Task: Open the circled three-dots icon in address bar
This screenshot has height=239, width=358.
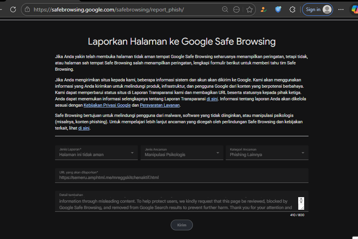Action: pyautogui.click(x=236, y=9)
